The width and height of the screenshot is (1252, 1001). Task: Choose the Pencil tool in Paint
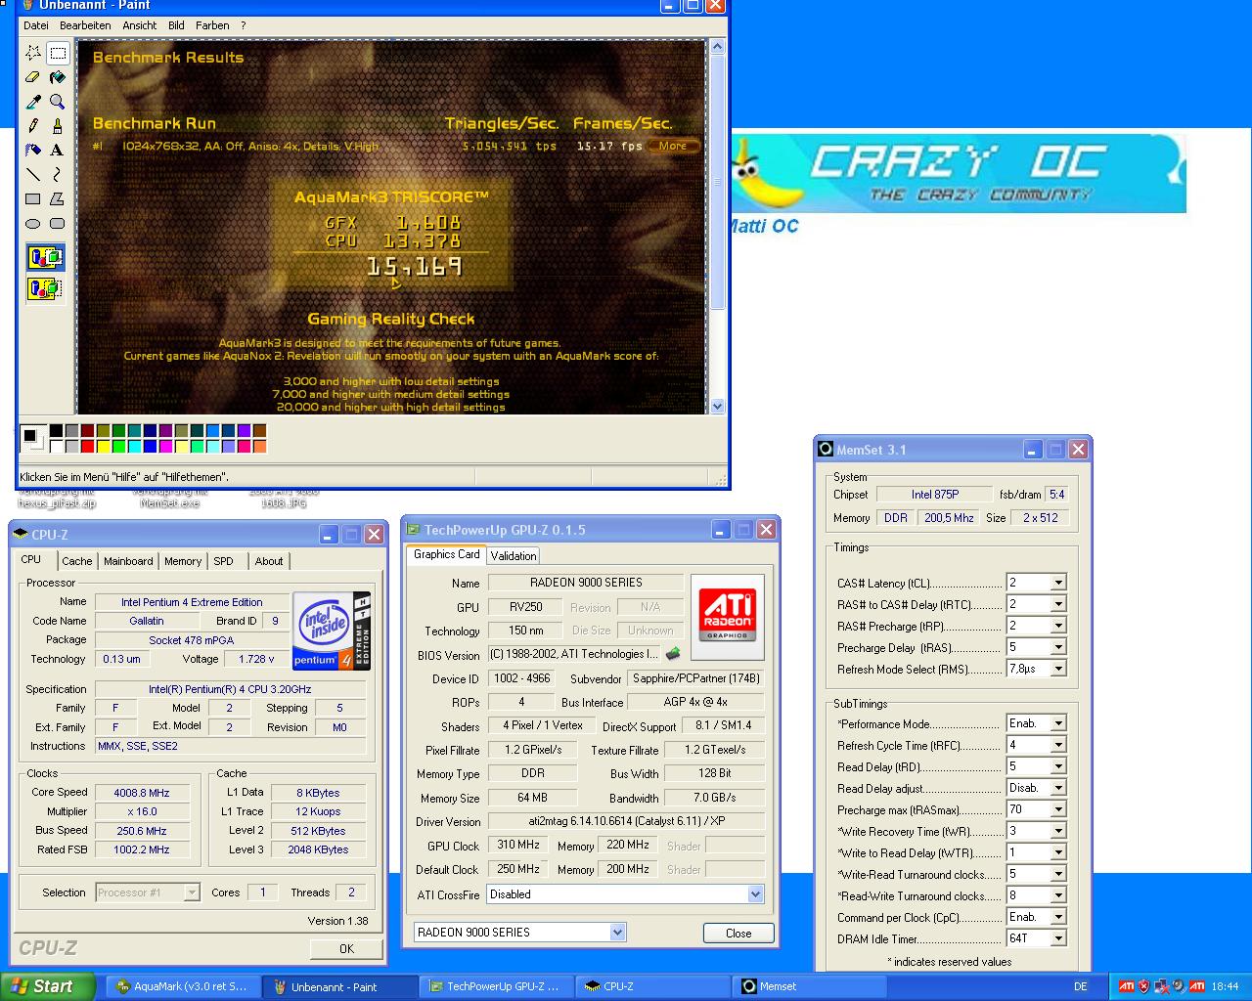point(33,126)
